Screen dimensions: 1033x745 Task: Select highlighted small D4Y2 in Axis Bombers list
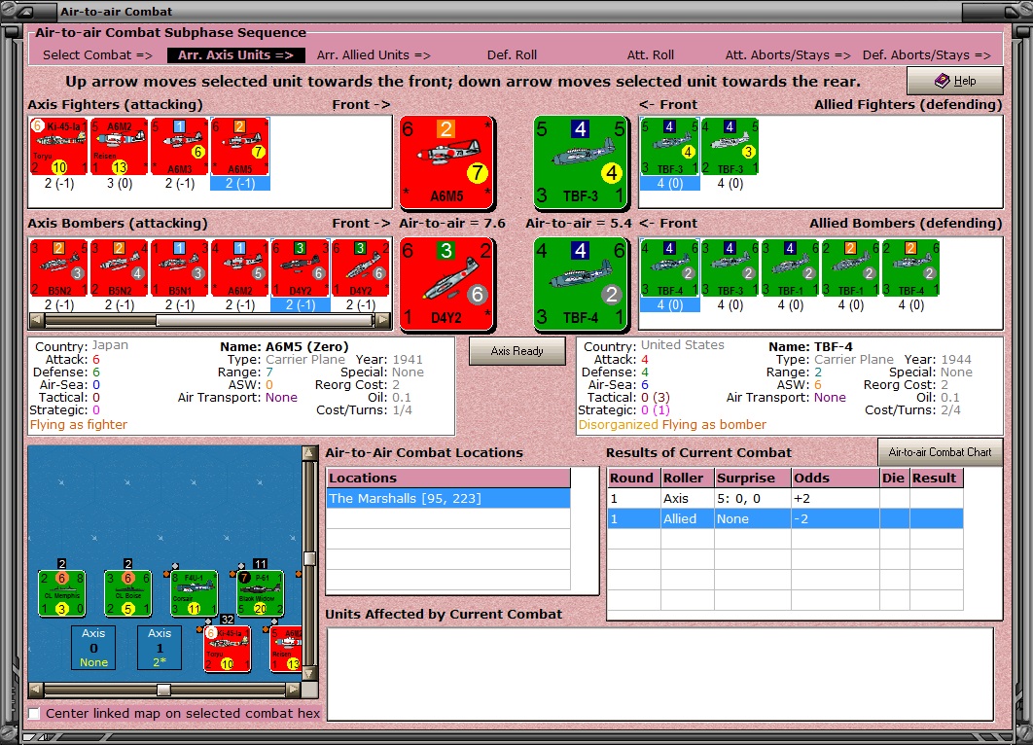pos(300,268)
